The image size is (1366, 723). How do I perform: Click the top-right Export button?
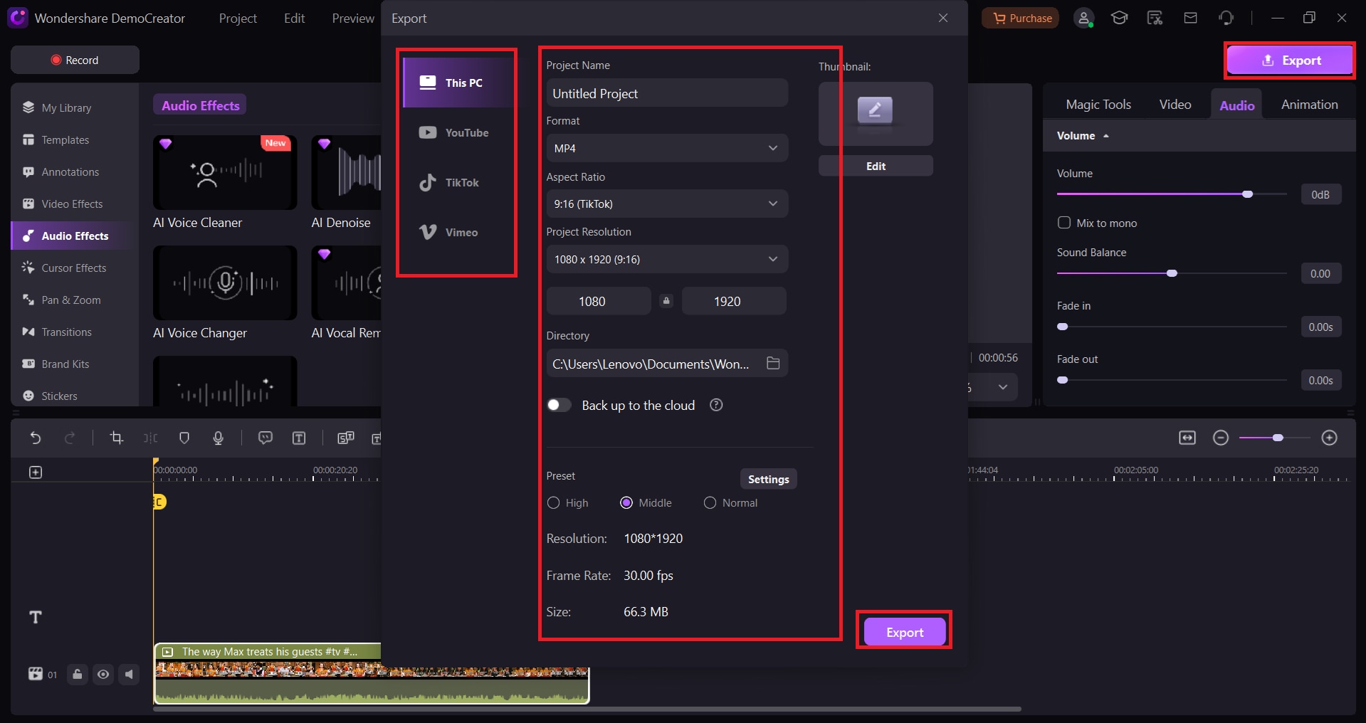click(1290, 60)
